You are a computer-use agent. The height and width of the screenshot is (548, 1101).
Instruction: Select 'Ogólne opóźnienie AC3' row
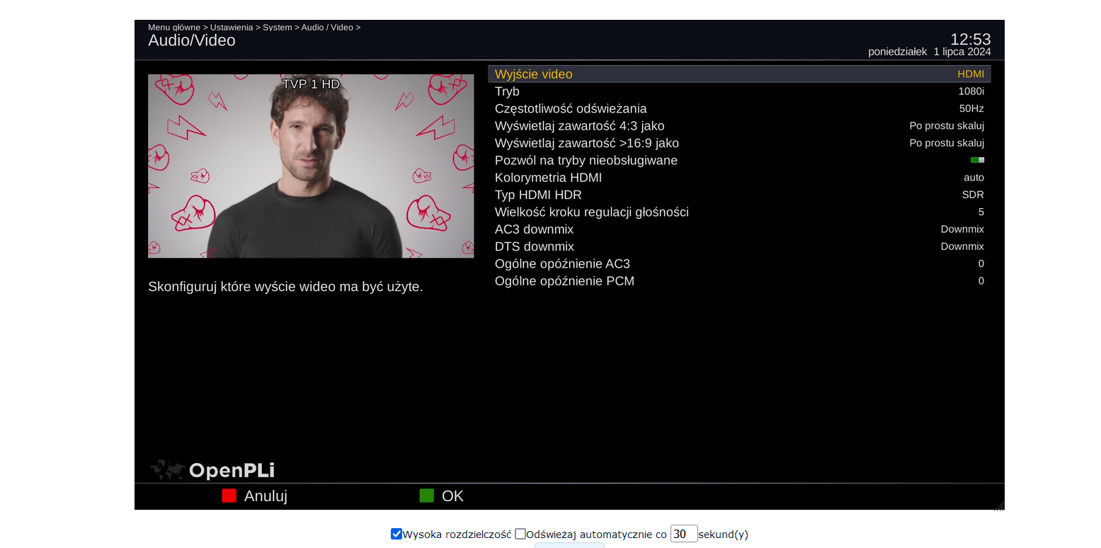739,263
